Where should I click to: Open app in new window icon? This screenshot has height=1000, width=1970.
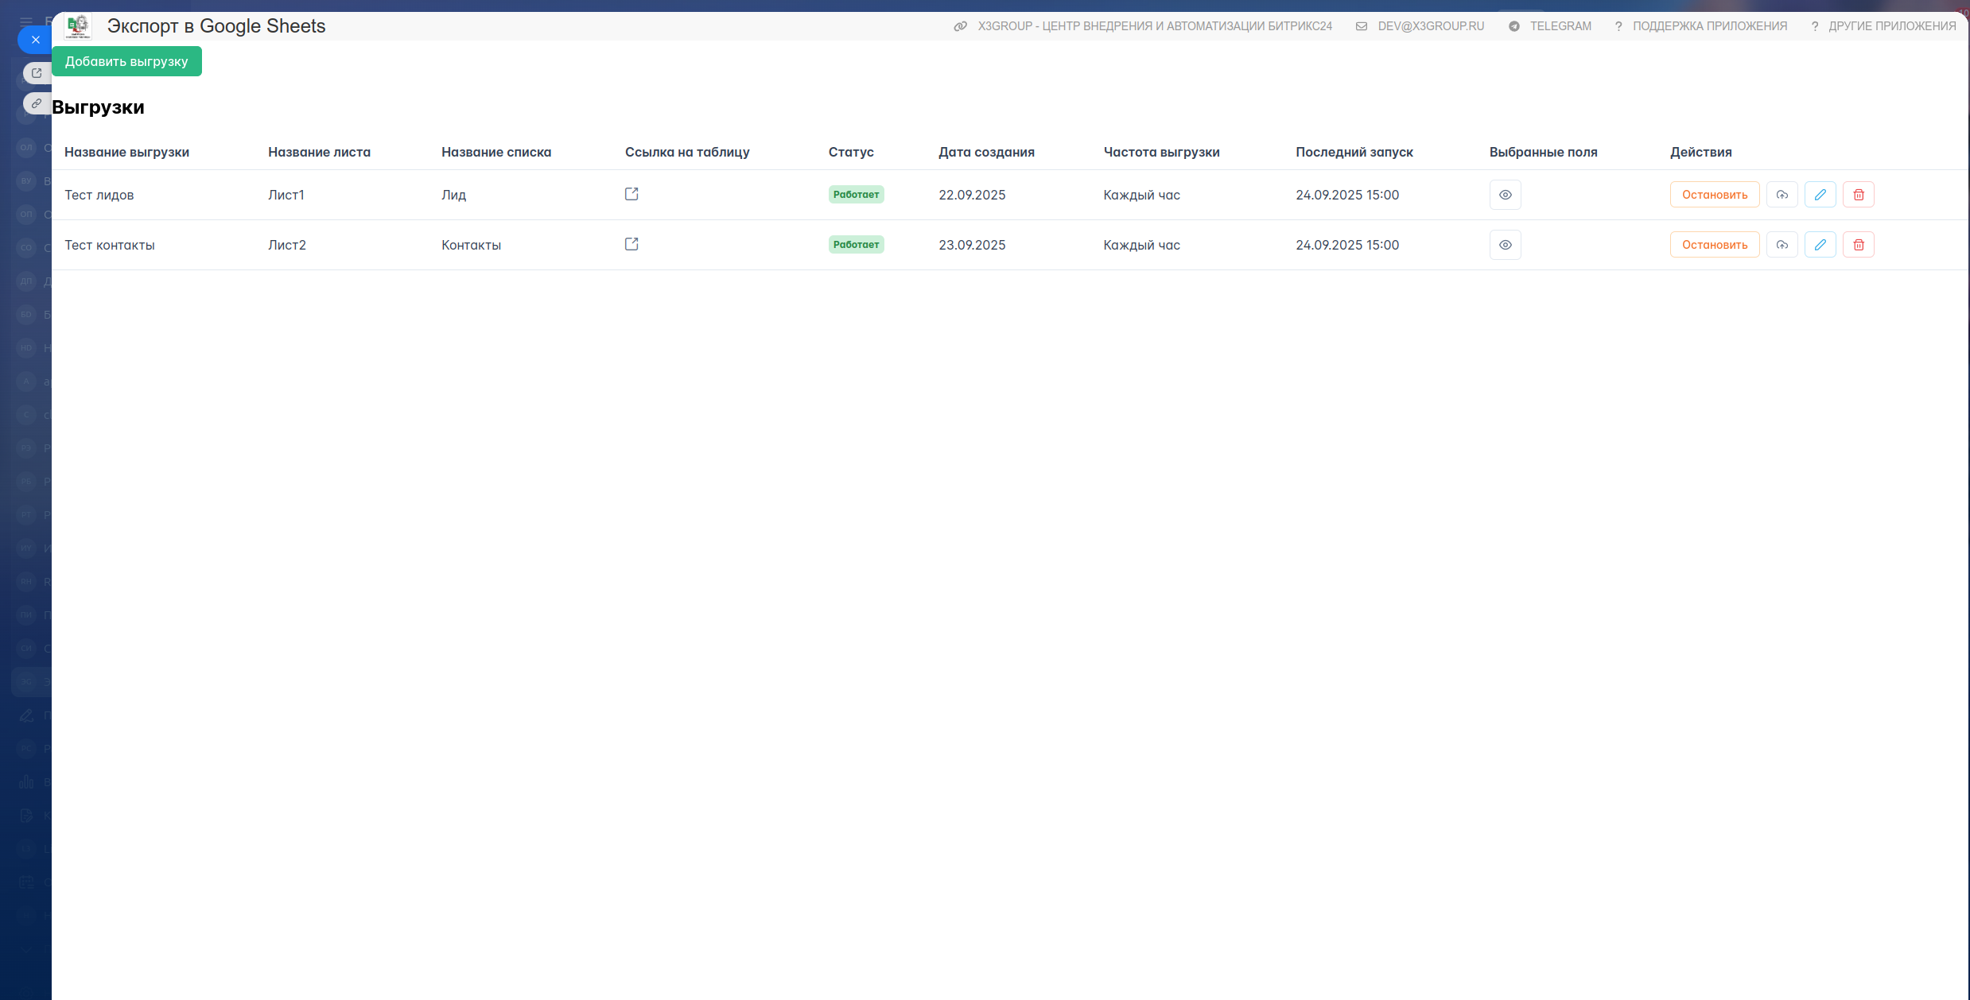tap(37, 73)
